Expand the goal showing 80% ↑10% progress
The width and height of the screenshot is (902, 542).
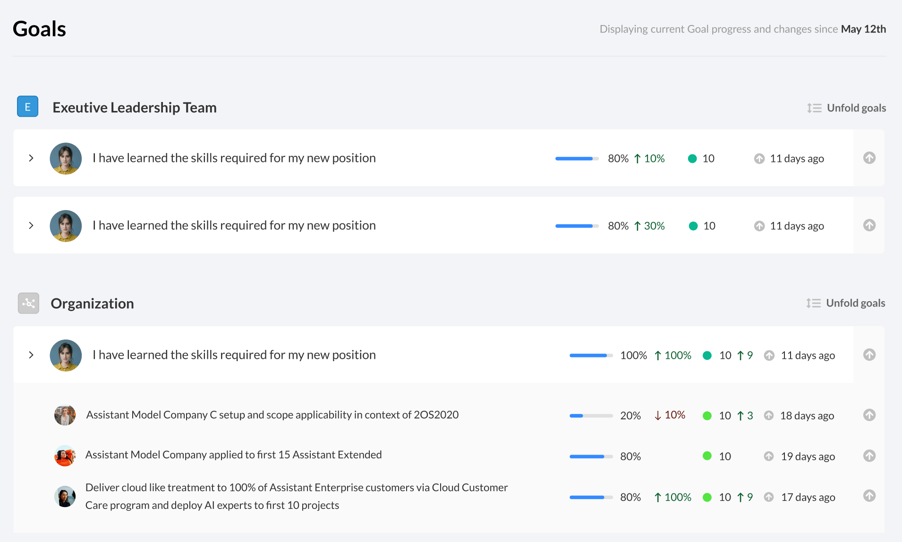click(x=31, y=158)
